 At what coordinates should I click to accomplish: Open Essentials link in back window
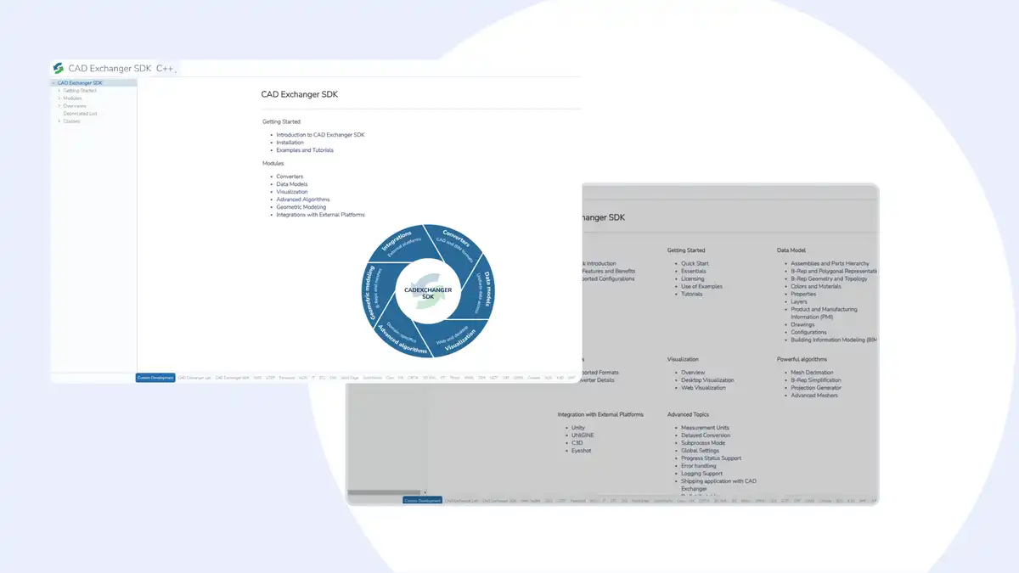(694, 272)
